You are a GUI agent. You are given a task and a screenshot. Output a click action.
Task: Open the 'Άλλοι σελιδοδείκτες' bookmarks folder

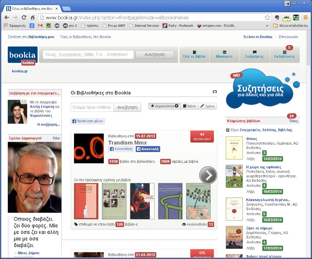coord(290,26)
